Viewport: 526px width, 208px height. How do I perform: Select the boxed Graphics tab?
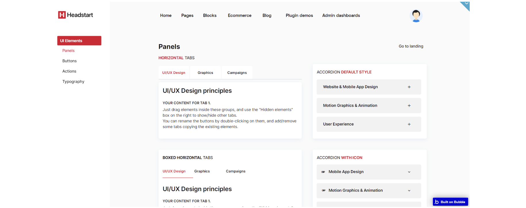[x=202, y=171]
